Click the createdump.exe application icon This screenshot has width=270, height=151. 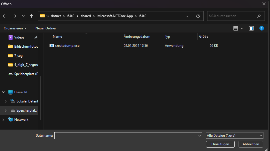pyautogui.click(x=51, y=45)
